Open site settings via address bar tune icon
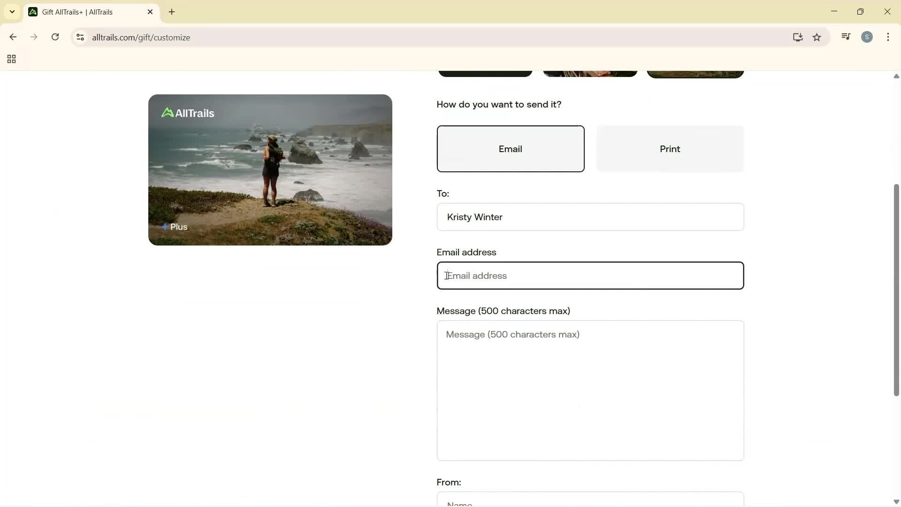 tap(80, 38)
